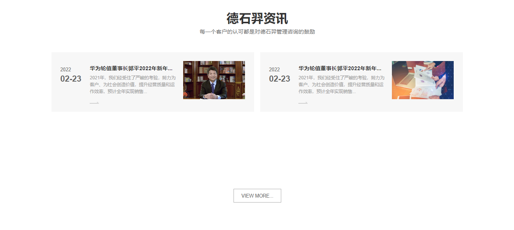Click the subtitle text below the heading

point(257,32)
